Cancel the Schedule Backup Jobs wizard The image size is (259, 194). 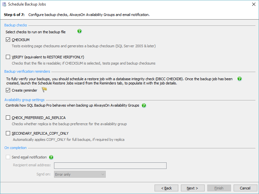(x=245, y=188)
